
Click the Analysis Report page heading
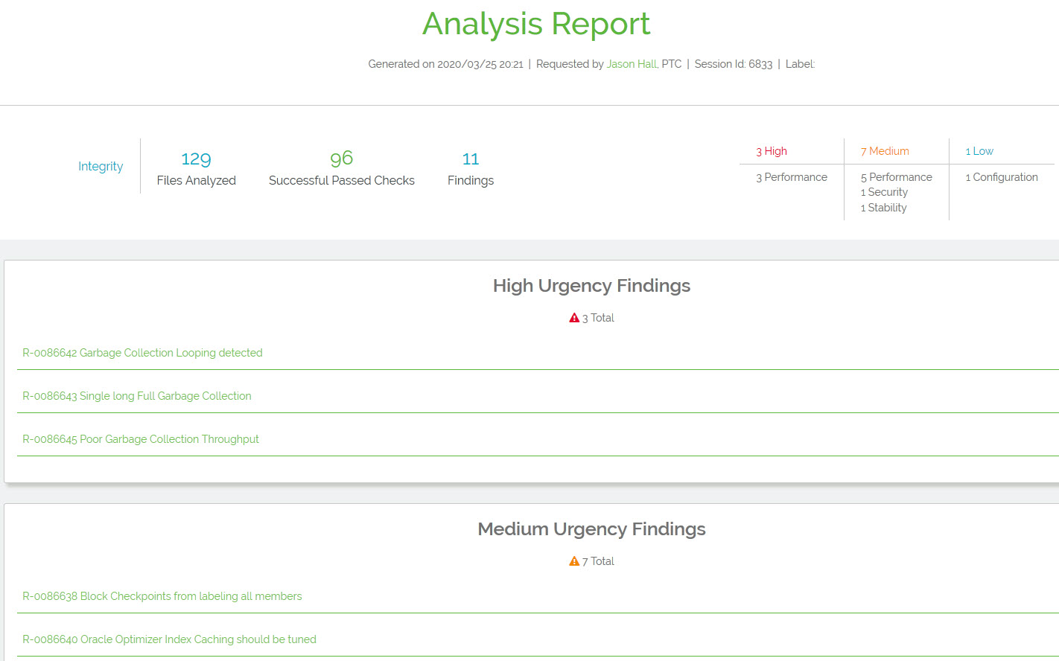pyautogui.click(x=536, y=25)
